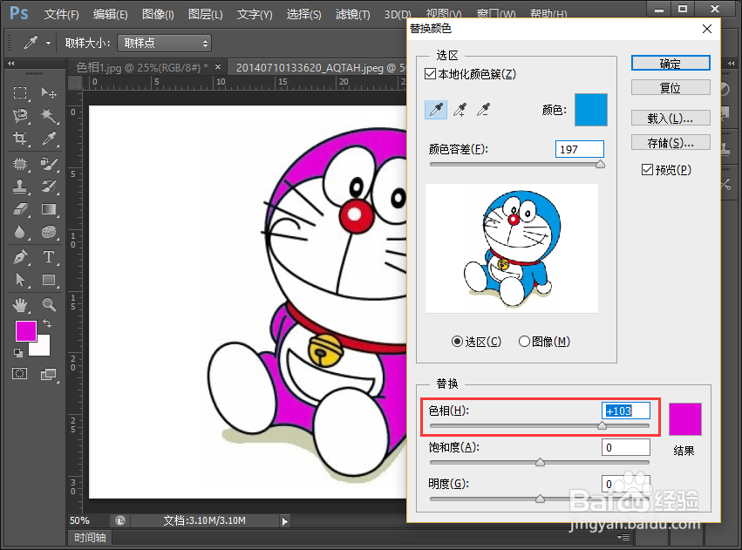Screen dimensions: 742x550
Task: Select the Path Selection tool
Action: [x=20, y=280]
